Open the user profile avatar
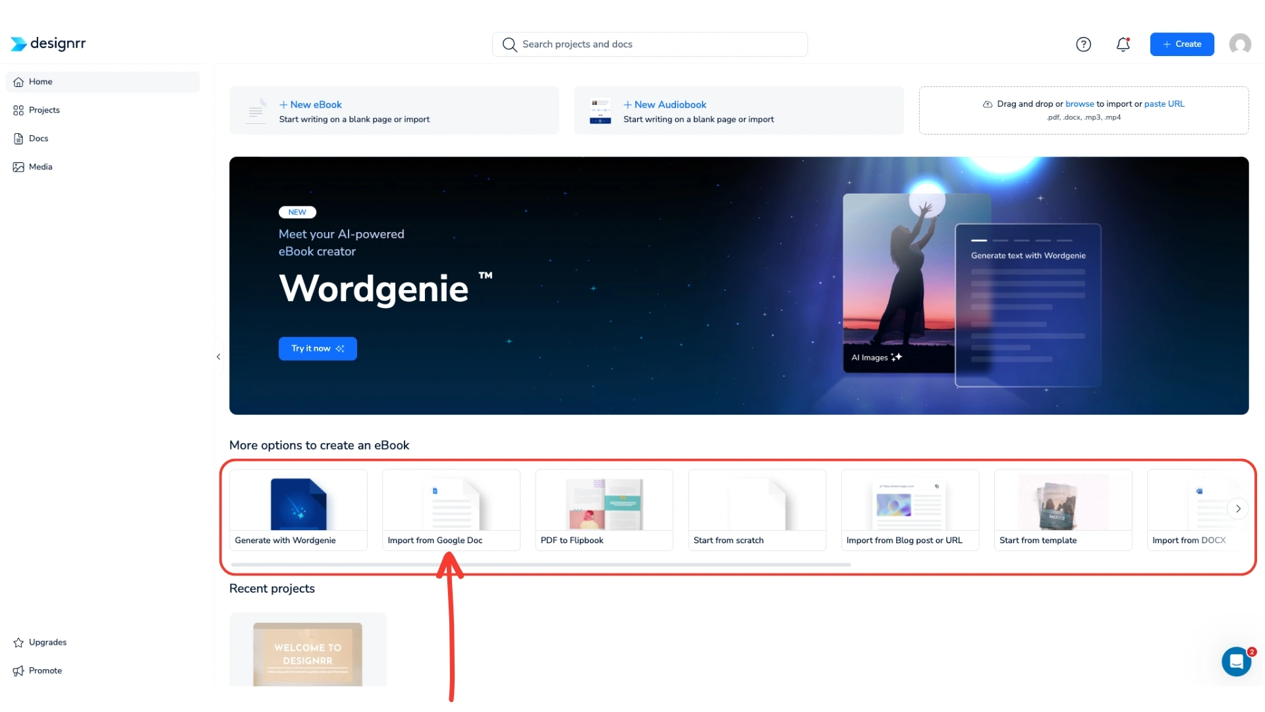Image resolution: width=1265 pixels, height=712 pixels. [x=1239, y=44]
